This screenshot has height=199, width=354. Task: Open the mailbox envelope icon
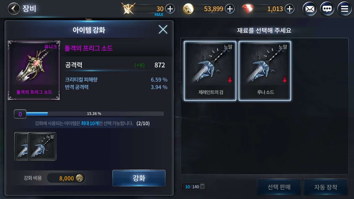(x=310, y=9)
